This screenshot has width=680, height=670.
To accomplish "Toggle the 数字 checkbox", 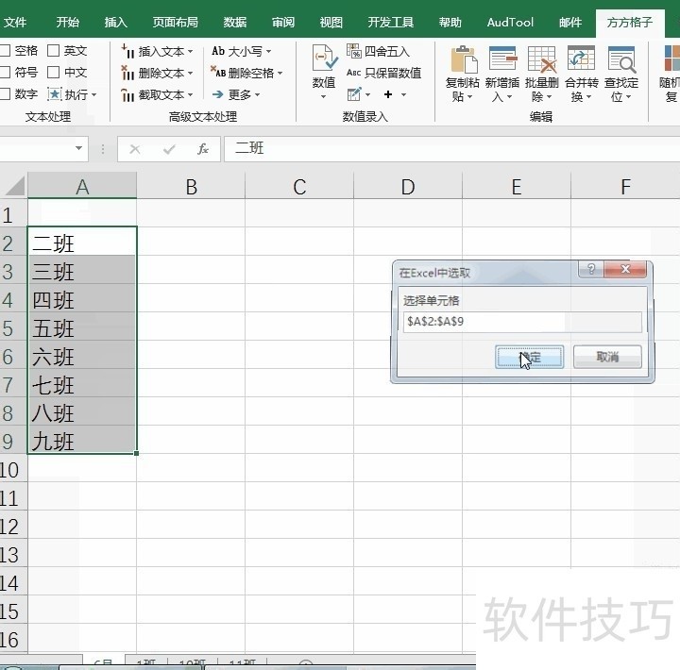I will click(x=6, y=93).
